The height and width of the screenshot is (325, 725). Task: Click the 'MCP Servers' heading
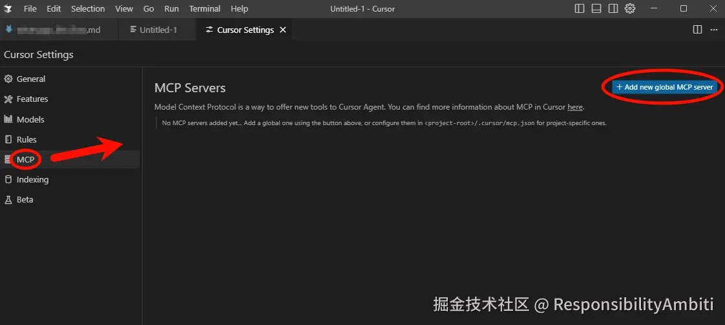[x=190, y=88]
